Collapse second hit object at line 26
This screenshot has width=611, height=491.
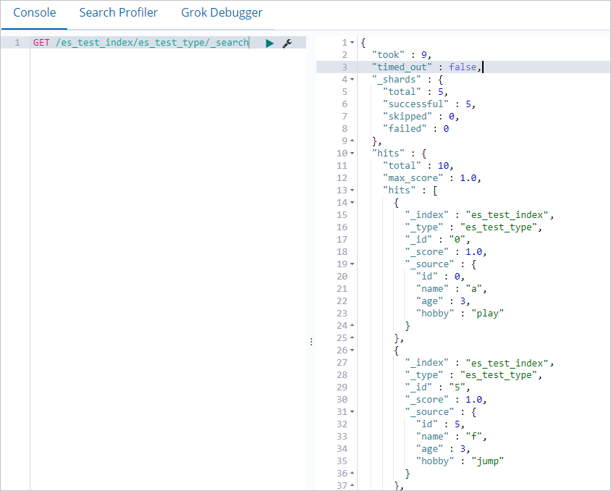[353, 351]
